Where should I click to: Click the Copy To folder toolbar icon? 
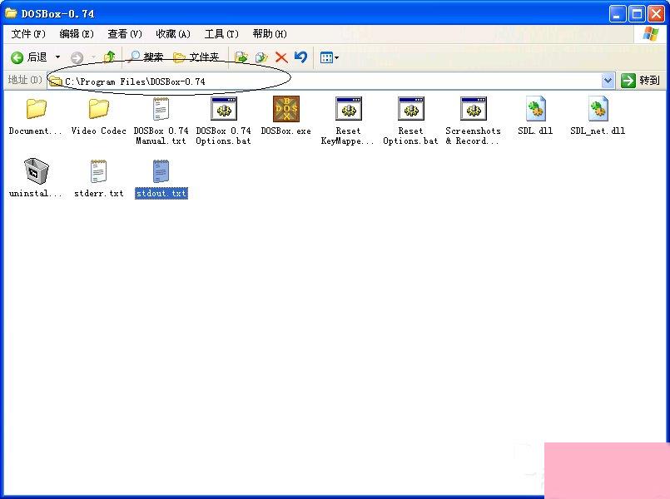261,57
